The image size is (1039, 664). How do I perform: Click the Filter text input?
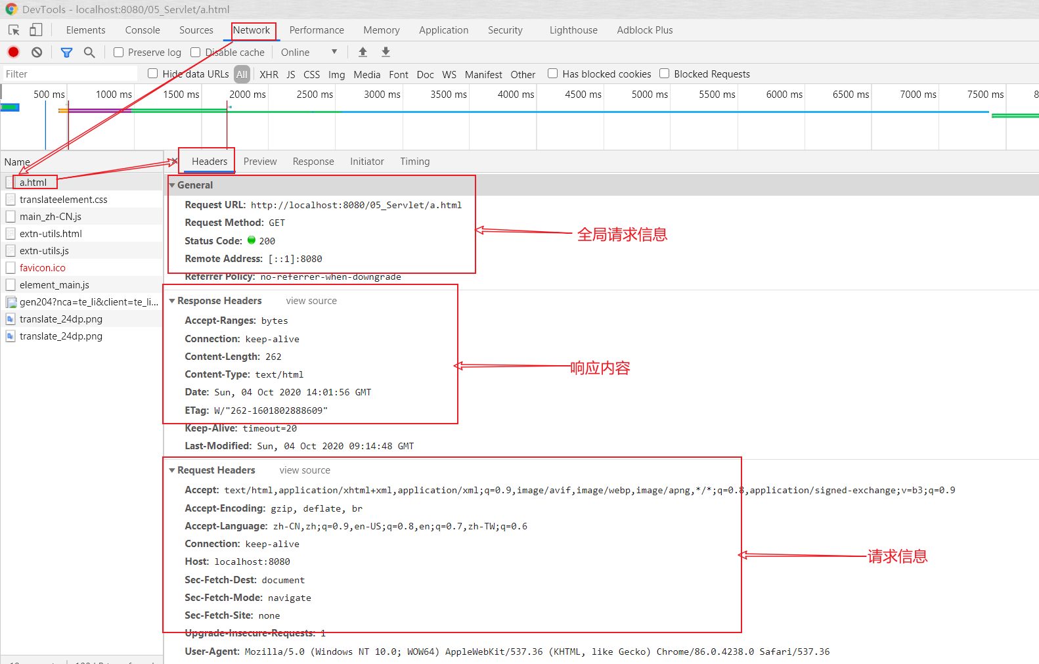pos(70,74)
